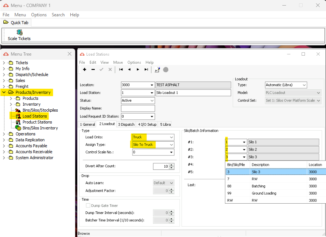Switch to the 1 General tab
This screenshot has height=237, width=326.
87,125
